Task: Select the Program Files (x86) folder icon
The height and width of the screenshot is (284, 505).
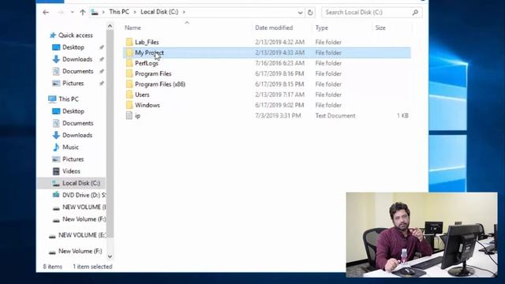Action: coord(129,84)
